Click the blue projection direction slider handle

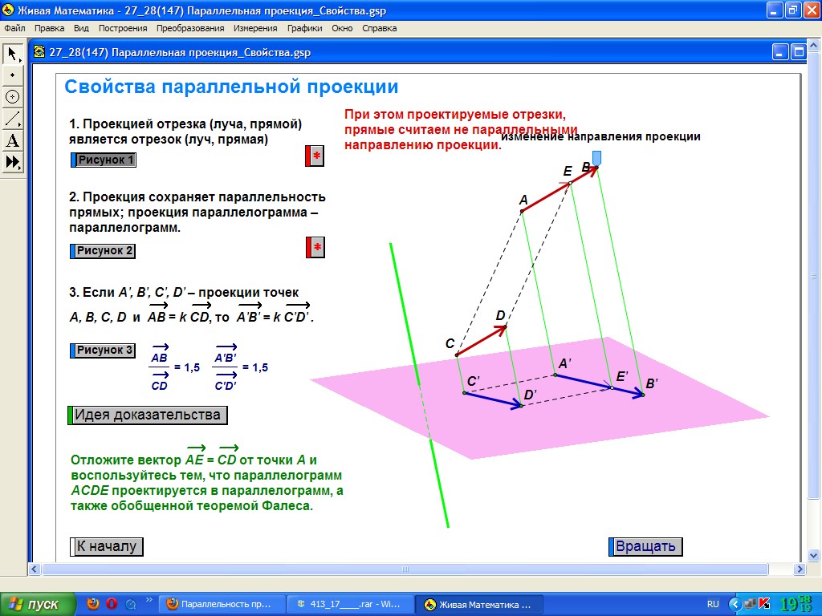pos(596,157)
